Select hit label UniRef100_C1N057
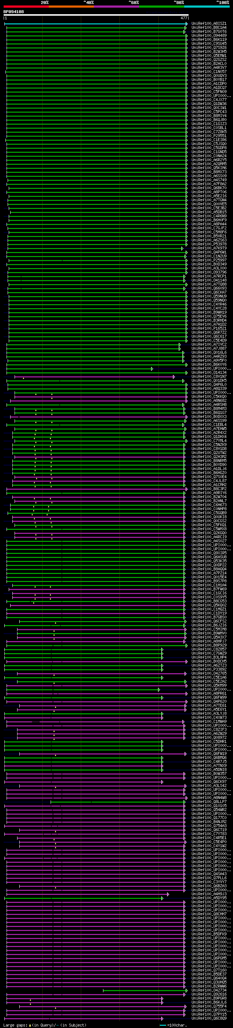 209,72
